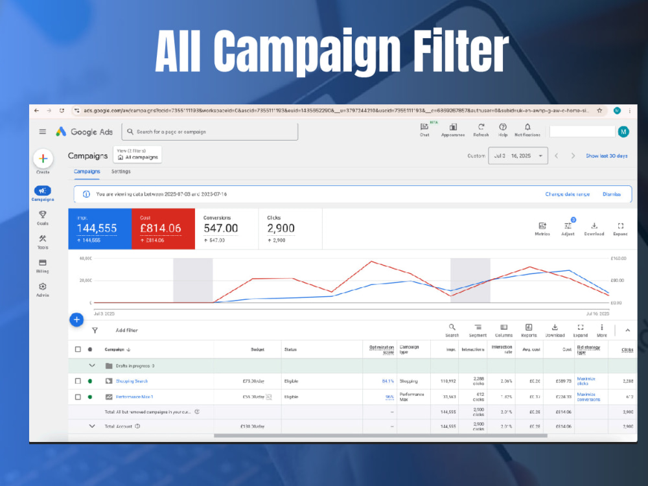Open the Shopping Search campaign link

click(x=132, y=381)
